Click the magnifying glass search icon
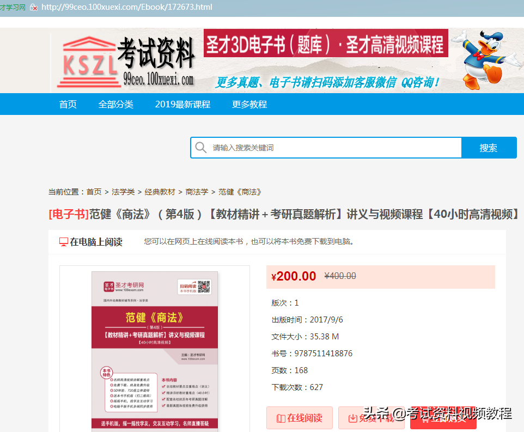This screenshot has height=432, width=524. [x=202, y=147]
